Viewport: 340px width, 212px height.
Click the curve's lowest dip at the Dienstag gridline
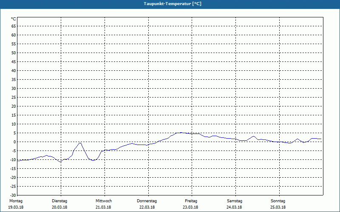click(x=61, y=162)
